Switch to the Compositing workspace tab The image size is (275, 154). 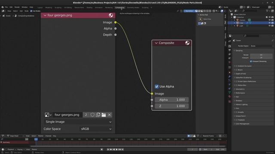pyautogui.click(x=120, y=8)
